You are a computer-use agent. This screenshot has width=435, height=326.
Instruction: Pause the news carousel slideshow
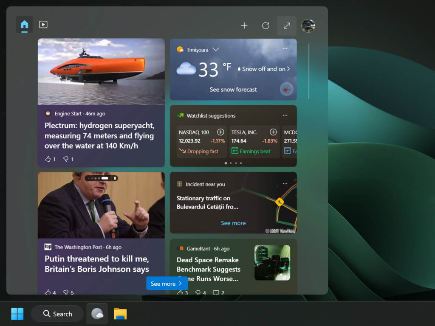coord(115,178)
